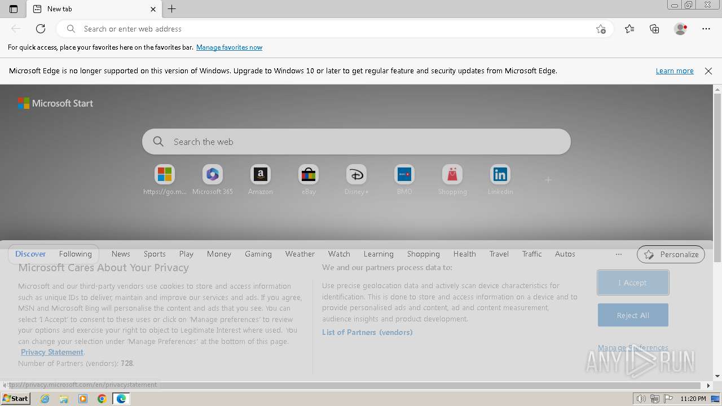The image size is (722, 406).
Task: Open the Money category
Action: [x=219, y=254]
